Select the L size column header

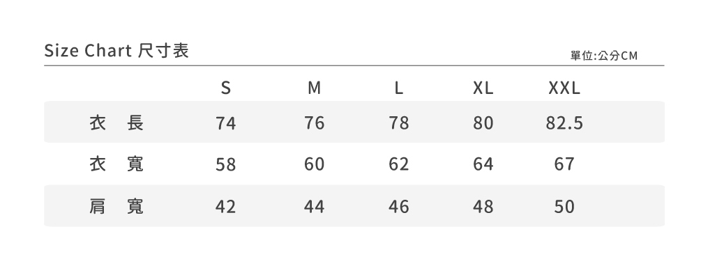click(399, 88)
